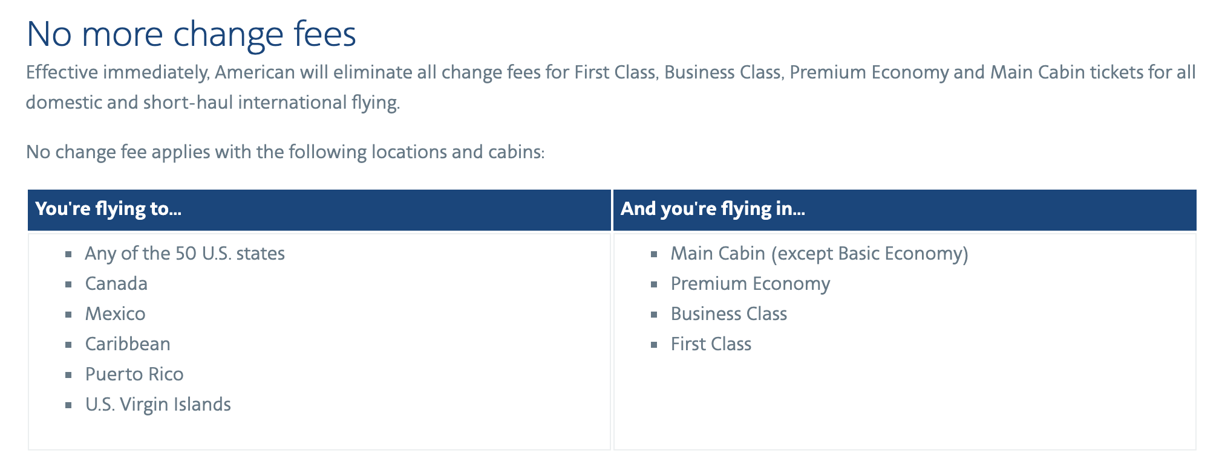Click "Any of the 50 U.S. states"
The height and width of the screenshot is (471, 1222).
coord(185,253)
